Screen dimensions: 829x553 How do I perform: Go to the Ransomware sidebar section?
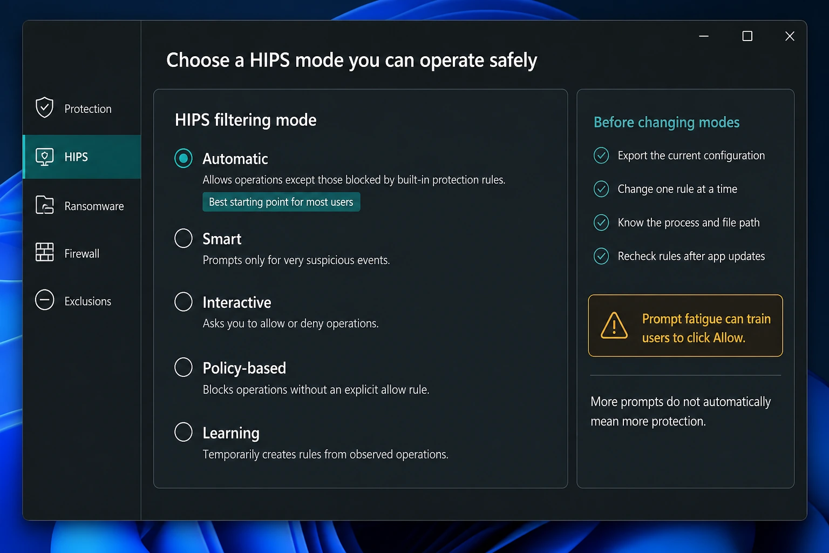82,206
